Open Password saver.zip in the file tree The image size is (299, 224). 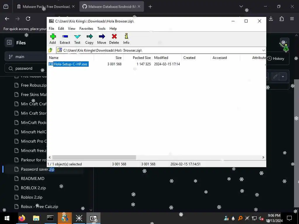click(38, 169)
